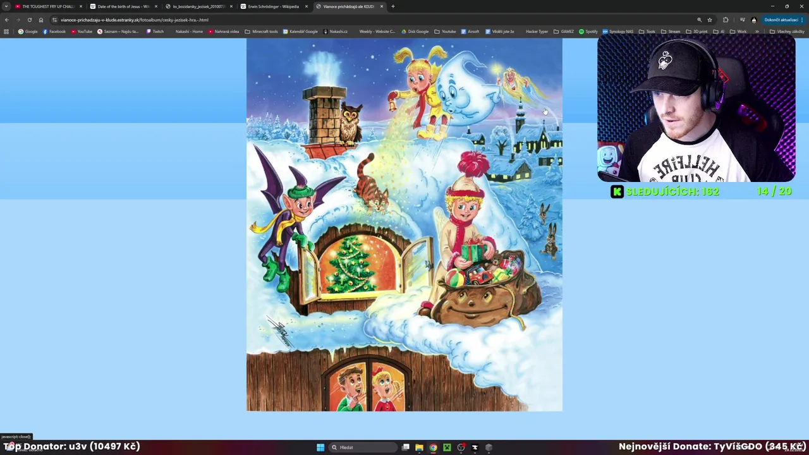Open the OBS Studio taskbar icon
809x455 pixels.
click(x=461, y=447)
